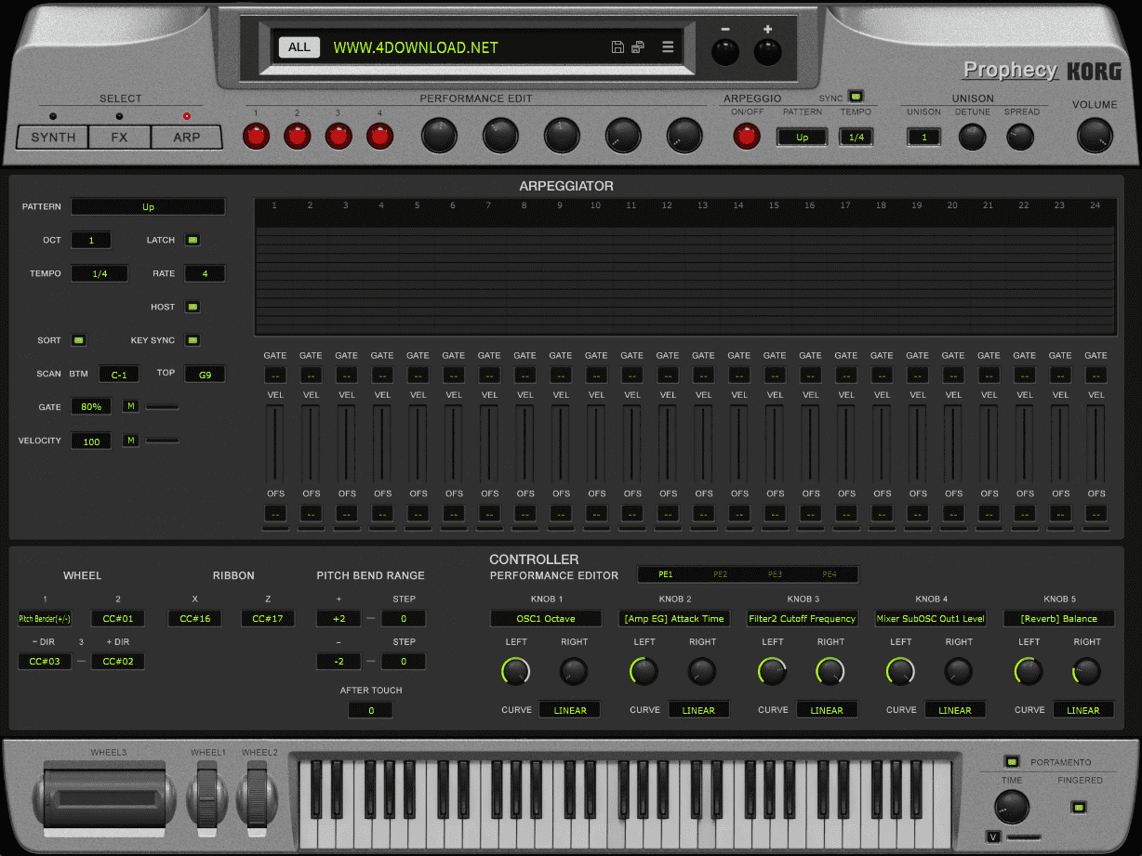Click the Wheel3 ribbon controller
The image size is (1142, 856).
(x=103, y=797)
